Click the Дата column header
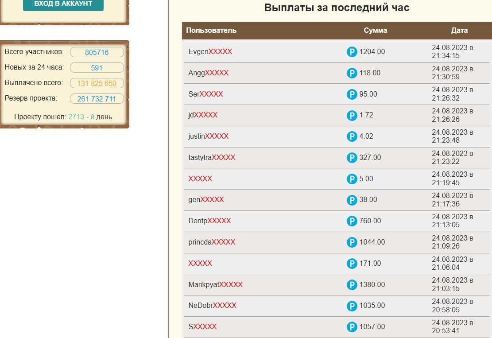The width and height of the screenshot is (492, 338). pyautogui.click(x=459, y=31)
